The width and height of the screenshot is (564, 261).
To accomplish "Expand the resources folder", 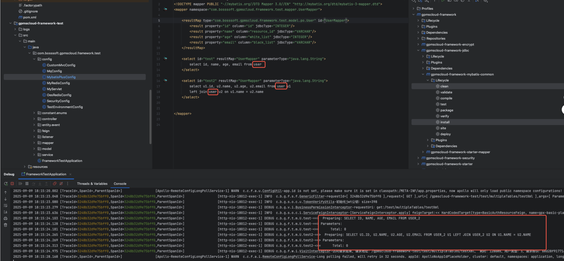I will coord(25,167).
